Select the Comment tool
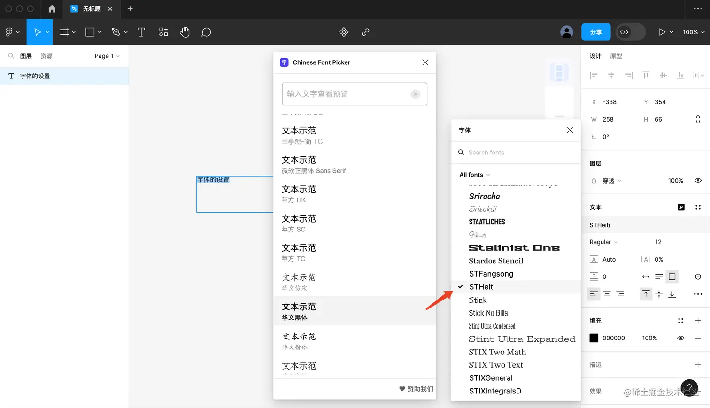The height and width of the screenshot is (408, 710). (206, 32)
